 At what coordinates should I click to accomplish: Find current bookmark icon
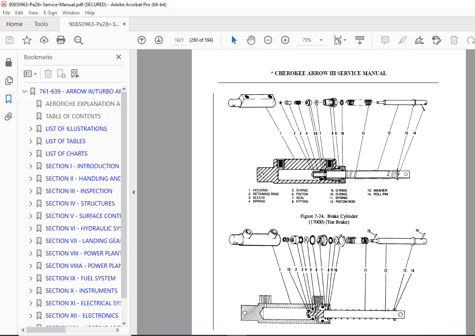click(75, 74)
